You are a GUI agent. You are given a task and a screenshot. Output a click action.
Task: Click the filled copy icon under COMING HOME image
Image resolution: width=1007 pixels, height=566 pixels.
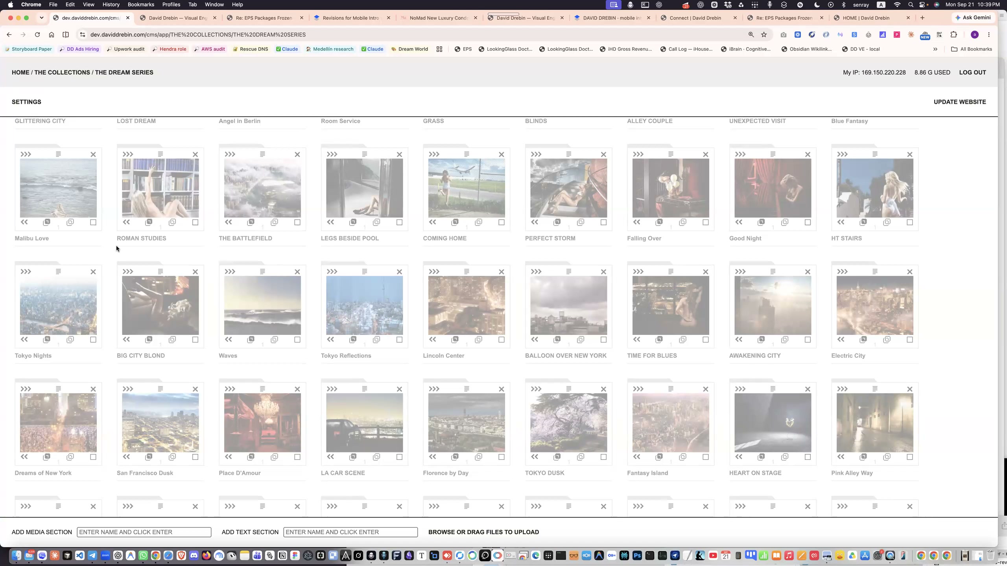(x=455, y=222)
